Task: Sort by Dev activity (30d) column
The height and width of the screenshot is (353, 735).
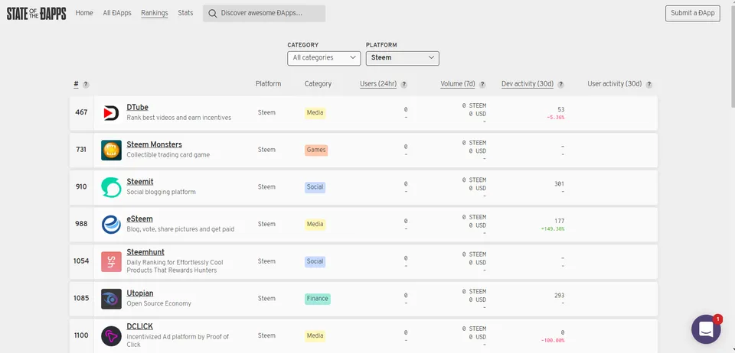Action: [528, 84]
